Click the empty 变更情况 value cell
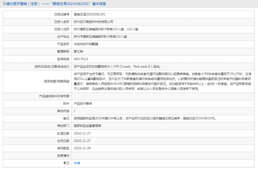Screen dimensions: 258x170 [163, 155]
